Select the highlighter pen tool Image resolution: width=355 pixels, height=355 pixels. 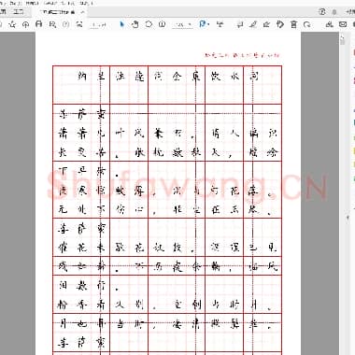[x=253, y=24]
